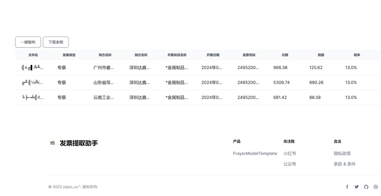Click the 发票提取助手 footer title
Image resolution: width=381 pixels, height=196 pixels.
(79, 143)
